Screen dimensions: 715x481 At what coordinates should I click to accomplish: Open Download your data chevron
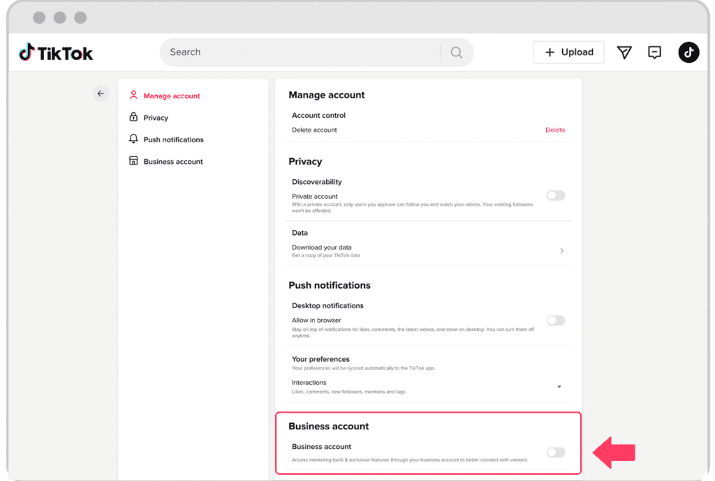tap(562, 251)
